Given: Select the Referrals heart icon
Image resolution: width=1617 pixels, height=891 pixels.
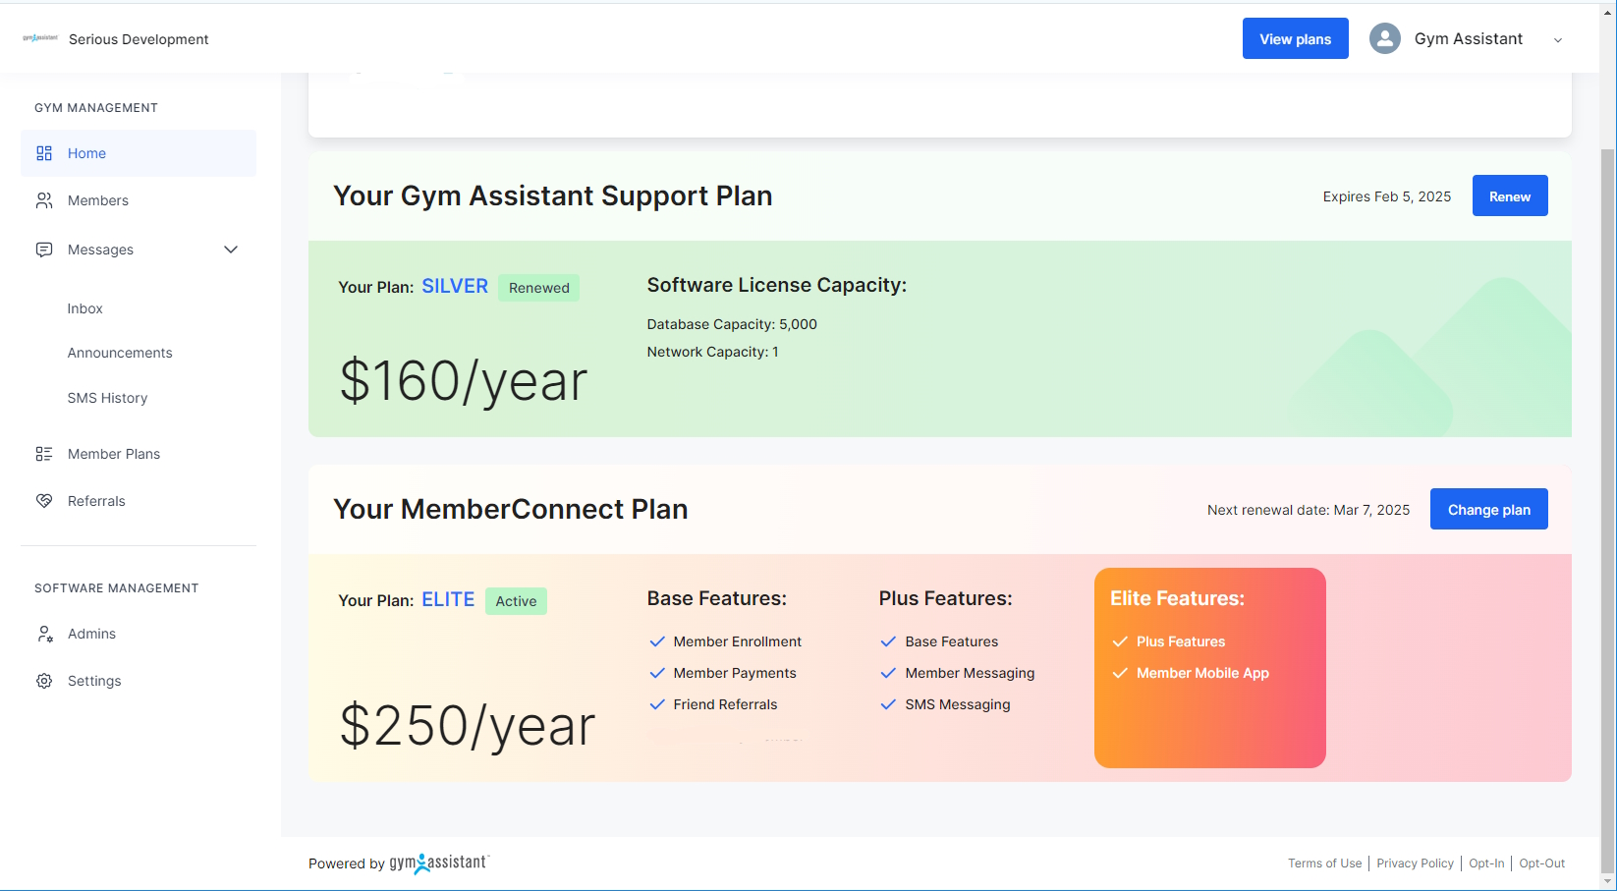Looking at the screenshot, I should [x=43, y=500].
